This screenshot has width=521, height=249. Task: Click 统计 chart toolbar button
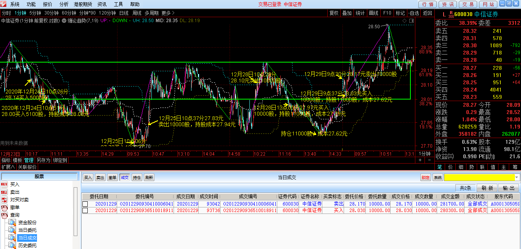(360, 13)
